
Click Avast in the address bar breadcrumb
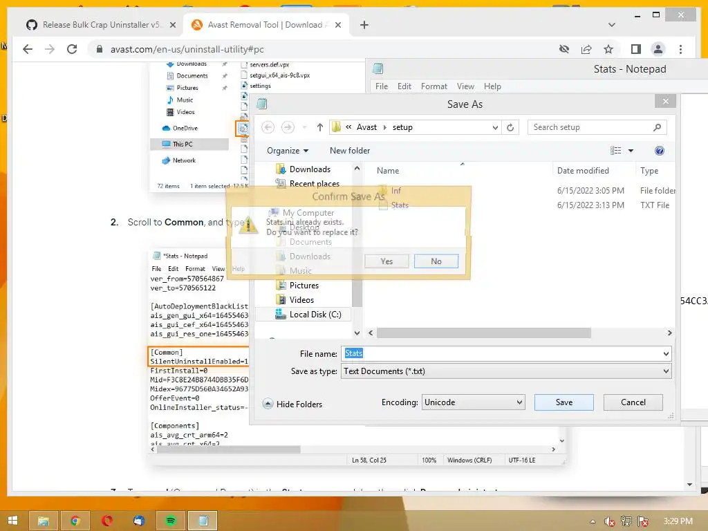coord(366,127)
